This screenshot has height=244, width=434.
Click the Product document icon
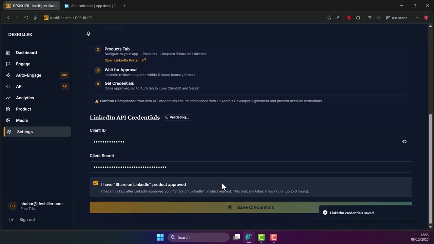[8, 109]
